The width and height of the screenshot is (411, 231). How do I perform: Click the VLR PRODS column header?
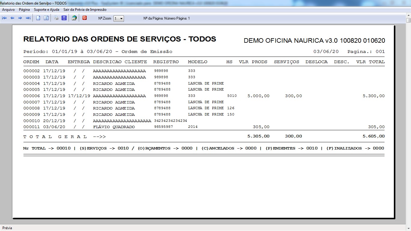point(253,62)
